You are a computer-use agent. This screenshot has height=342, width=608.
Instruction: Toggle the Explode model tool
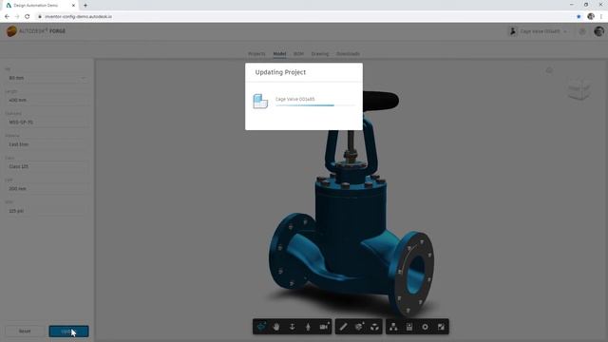pos(374,327)
